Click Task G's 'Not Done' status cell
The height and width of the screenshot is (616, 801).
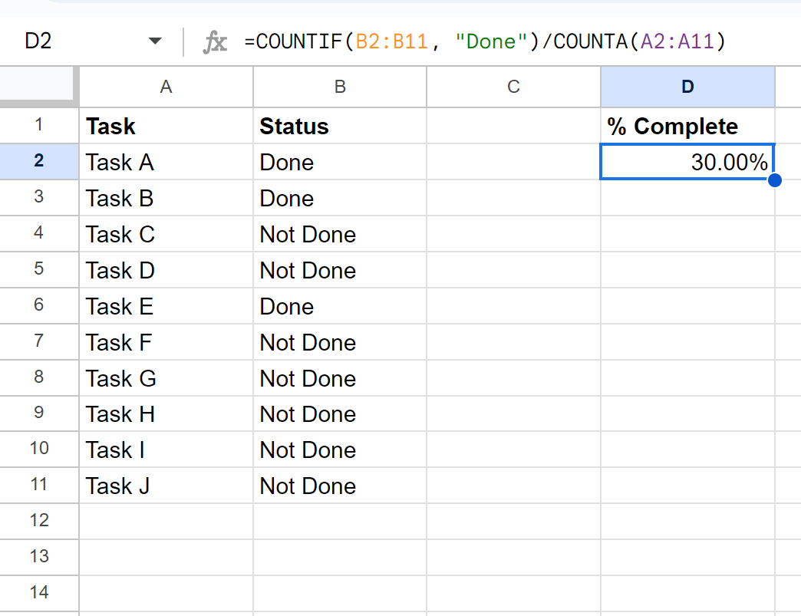[340, 378]
